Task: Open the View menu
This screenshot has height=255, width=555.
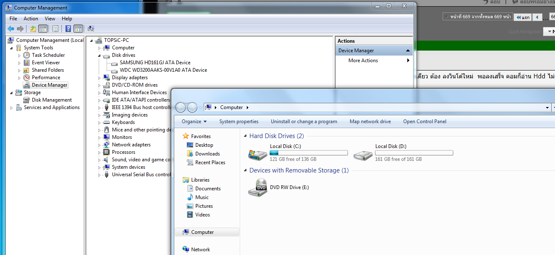Action: coord(50,19)
